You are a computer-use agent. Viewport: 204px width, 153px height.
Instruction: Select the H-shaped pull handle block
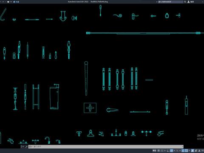coord(36,97)
